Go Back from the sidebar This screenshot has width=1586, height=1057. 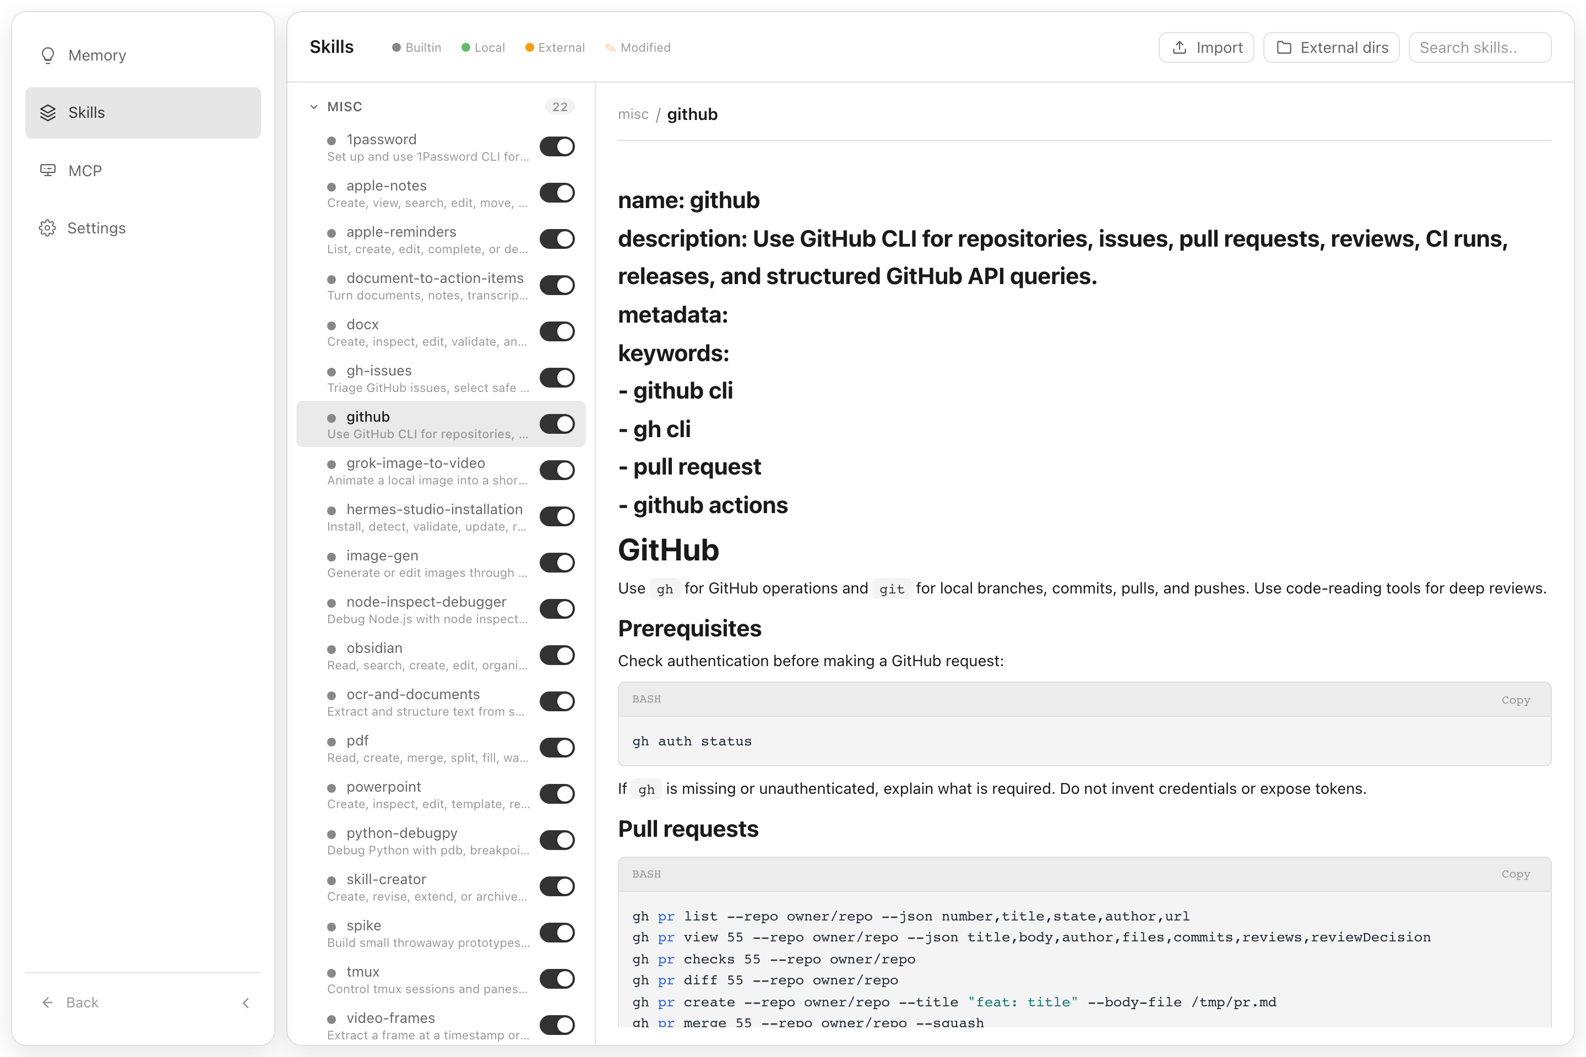(70, 1002)
